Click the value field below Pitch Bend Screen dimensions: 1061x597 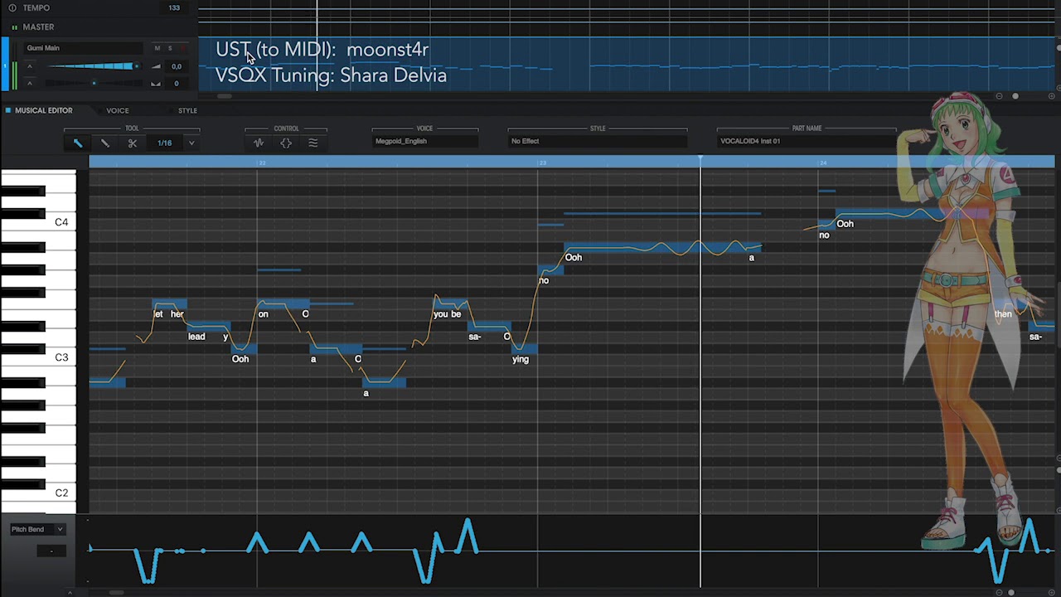51,551
